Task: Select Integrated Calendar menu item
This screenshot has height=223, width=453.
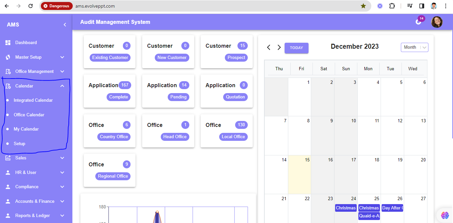Action: coord(33,100)
